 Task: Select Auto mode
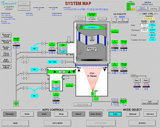115,114
